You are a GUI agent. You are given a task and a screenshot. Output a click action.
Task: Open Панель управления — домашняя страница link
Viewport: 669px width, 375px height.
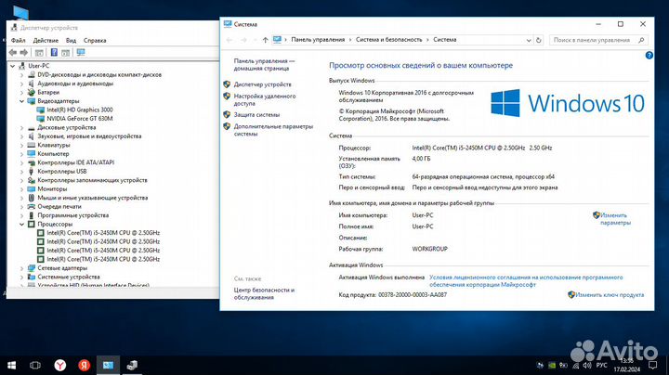point(264,64)
